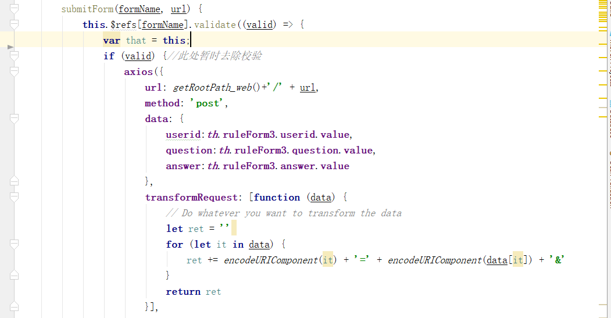The width and height of the screenshot is (611, 318).
Task: Collapse the data object fold marker
Action: [x=15, y=119]
